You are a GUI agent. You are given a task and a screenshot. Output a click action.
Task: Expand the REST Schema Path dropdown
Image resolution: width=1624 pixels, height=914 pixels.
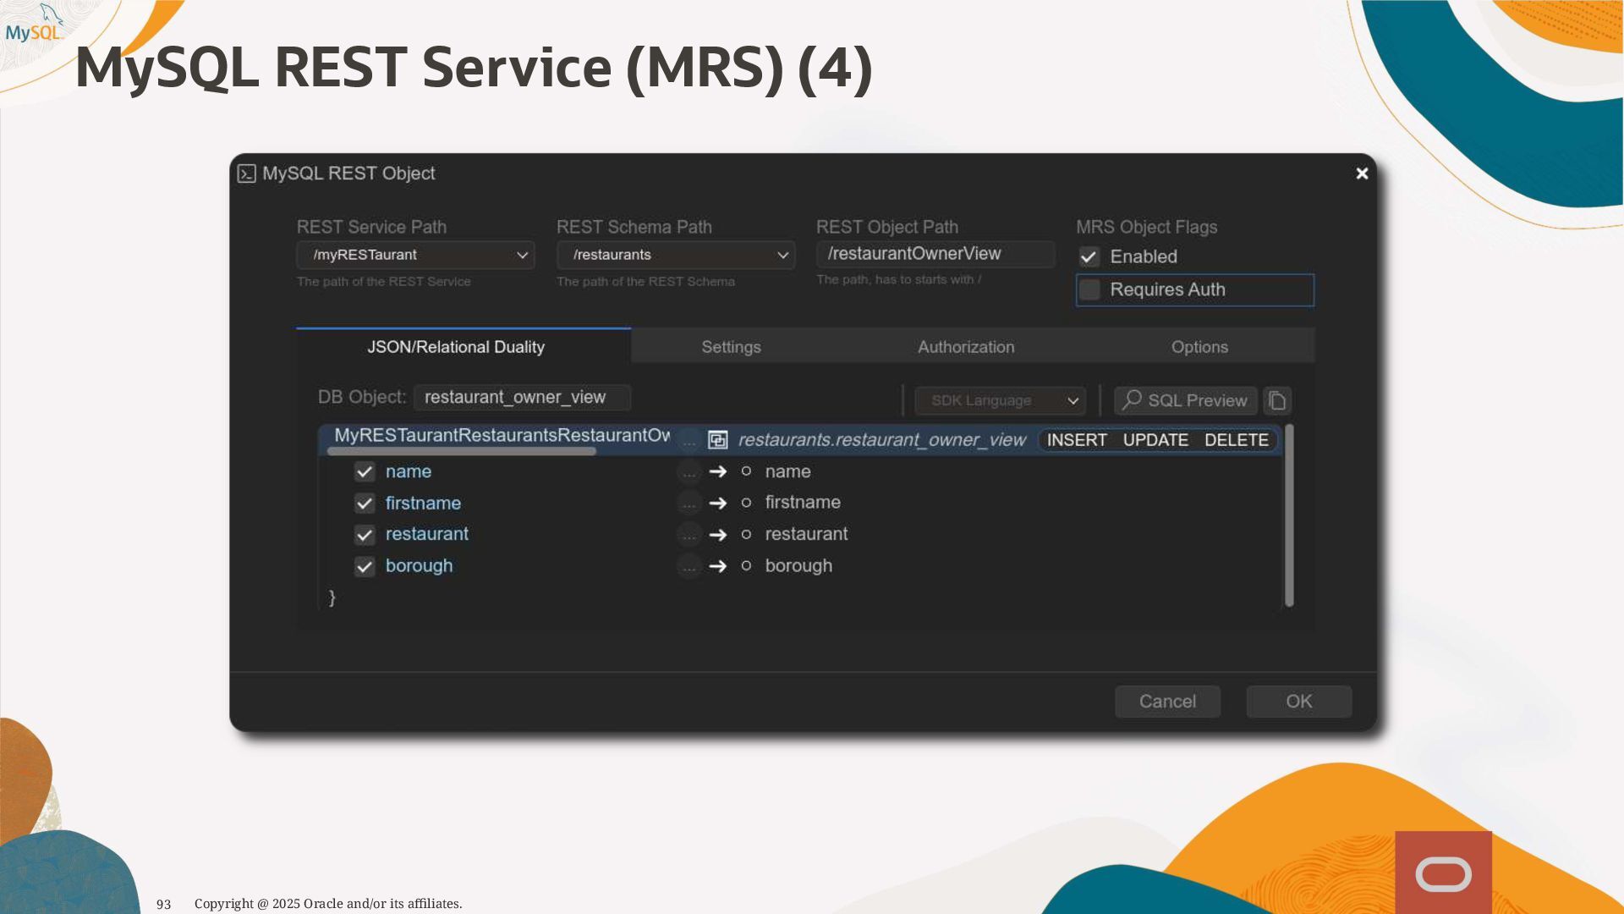[675, 255]
